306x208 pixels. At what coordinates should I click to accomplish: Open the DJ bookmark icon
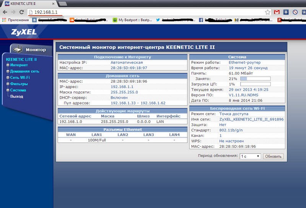point(236,20)
